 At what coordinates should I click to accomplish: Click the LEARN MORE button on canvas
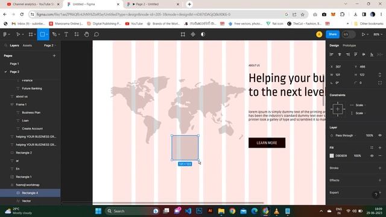point(267,143)
